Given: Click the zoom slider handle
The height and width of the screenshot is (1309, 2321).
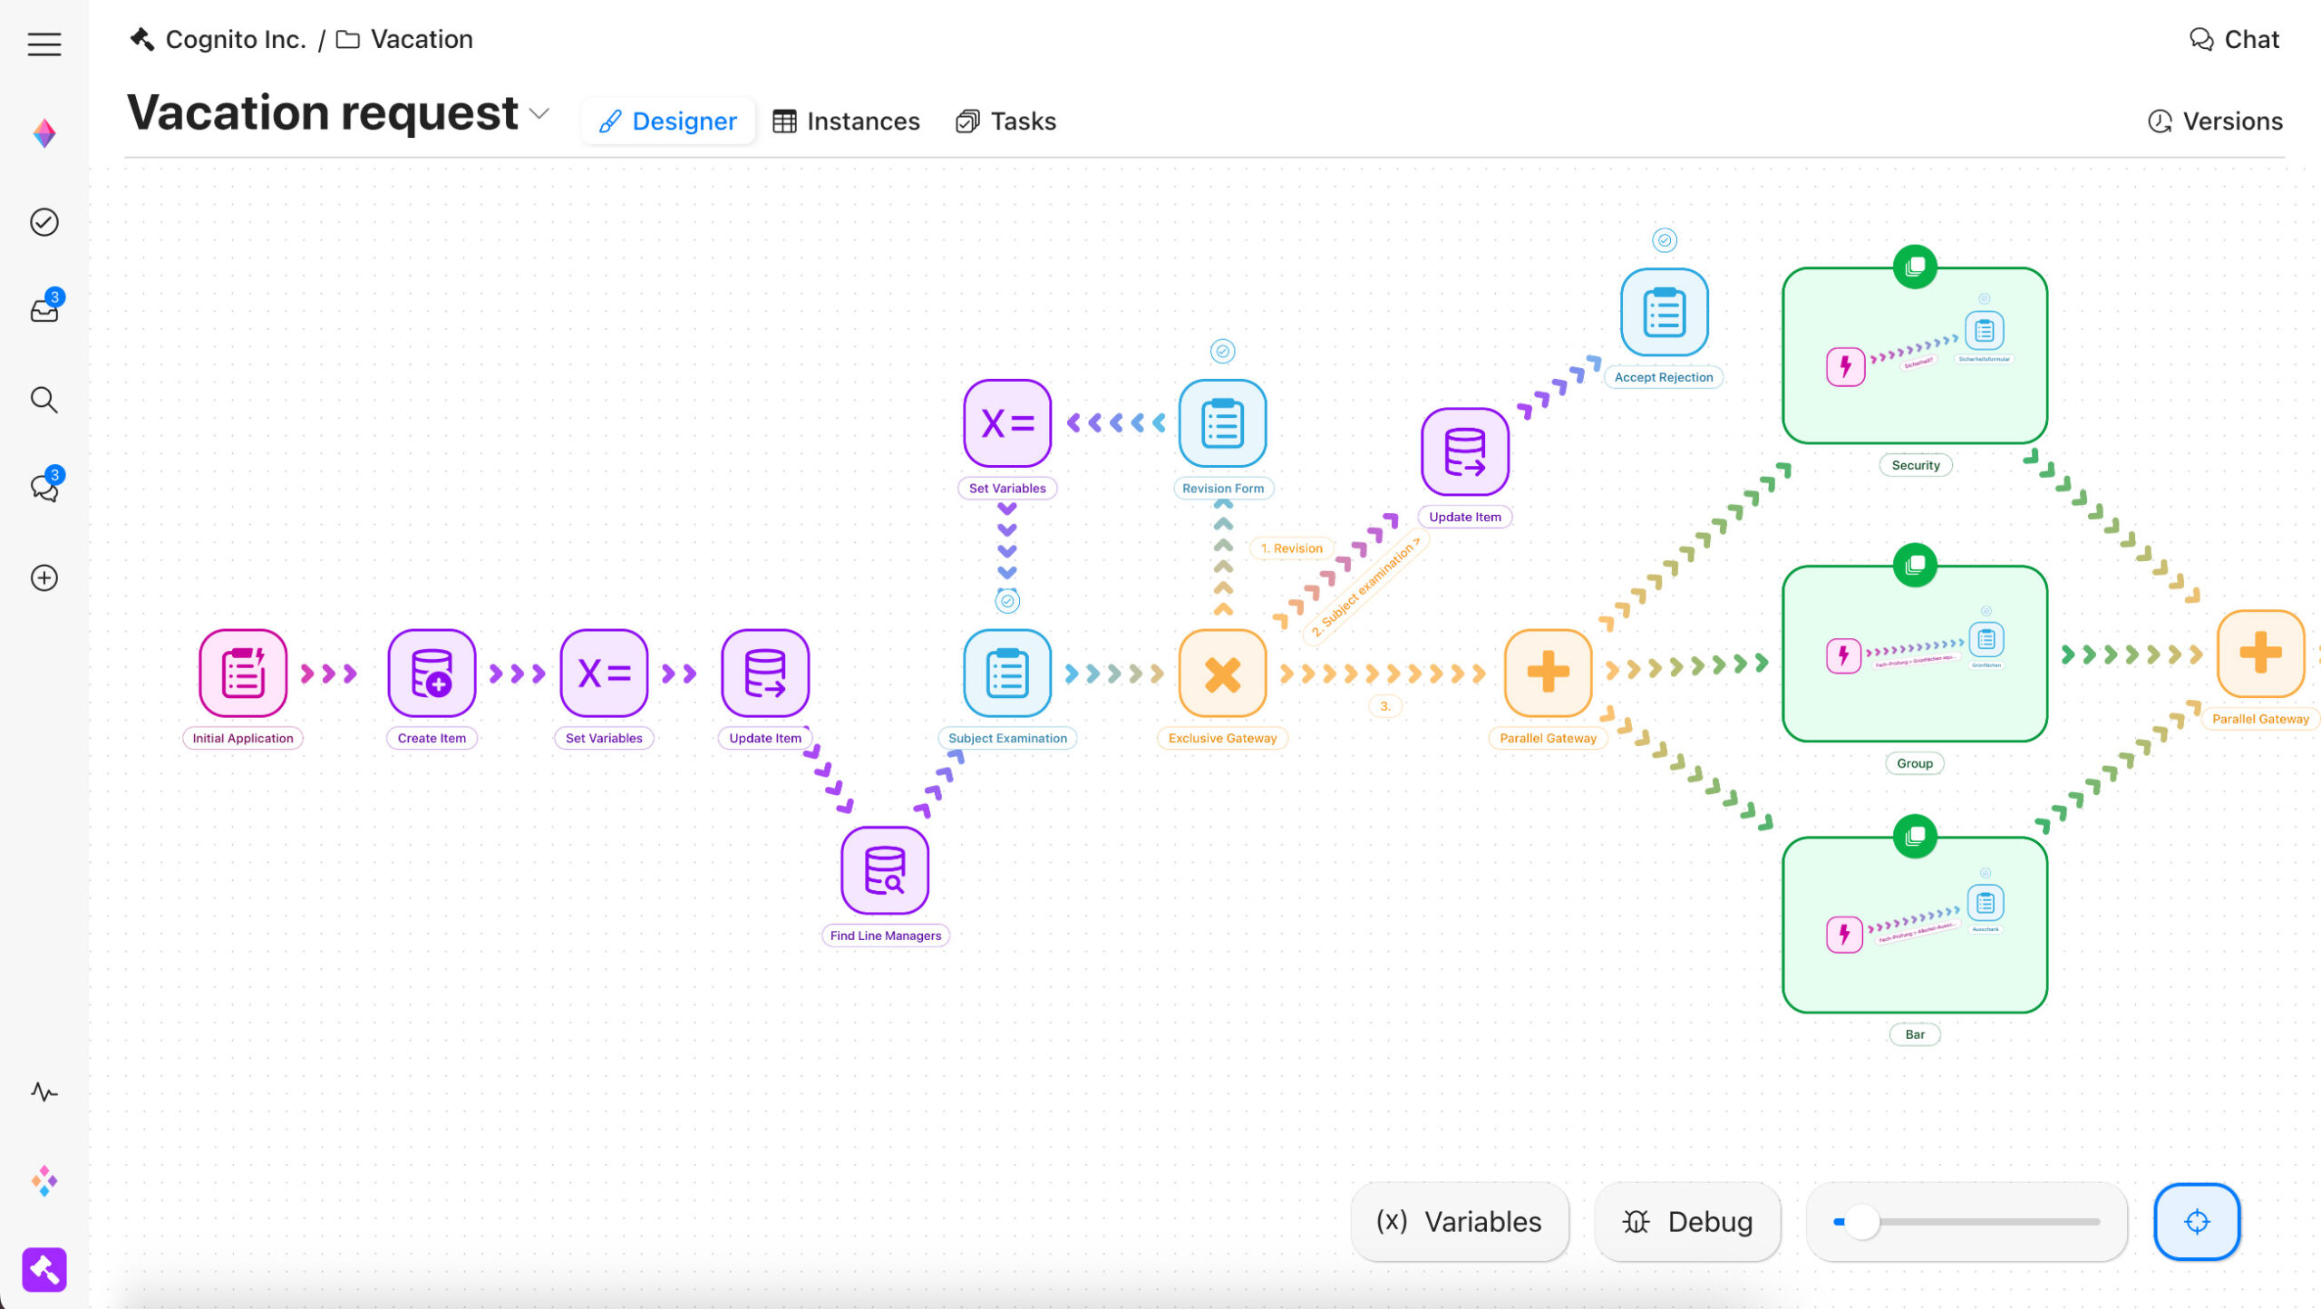Looking at the screenshot, I should pyautogui.click(x=1863, y=1221).
